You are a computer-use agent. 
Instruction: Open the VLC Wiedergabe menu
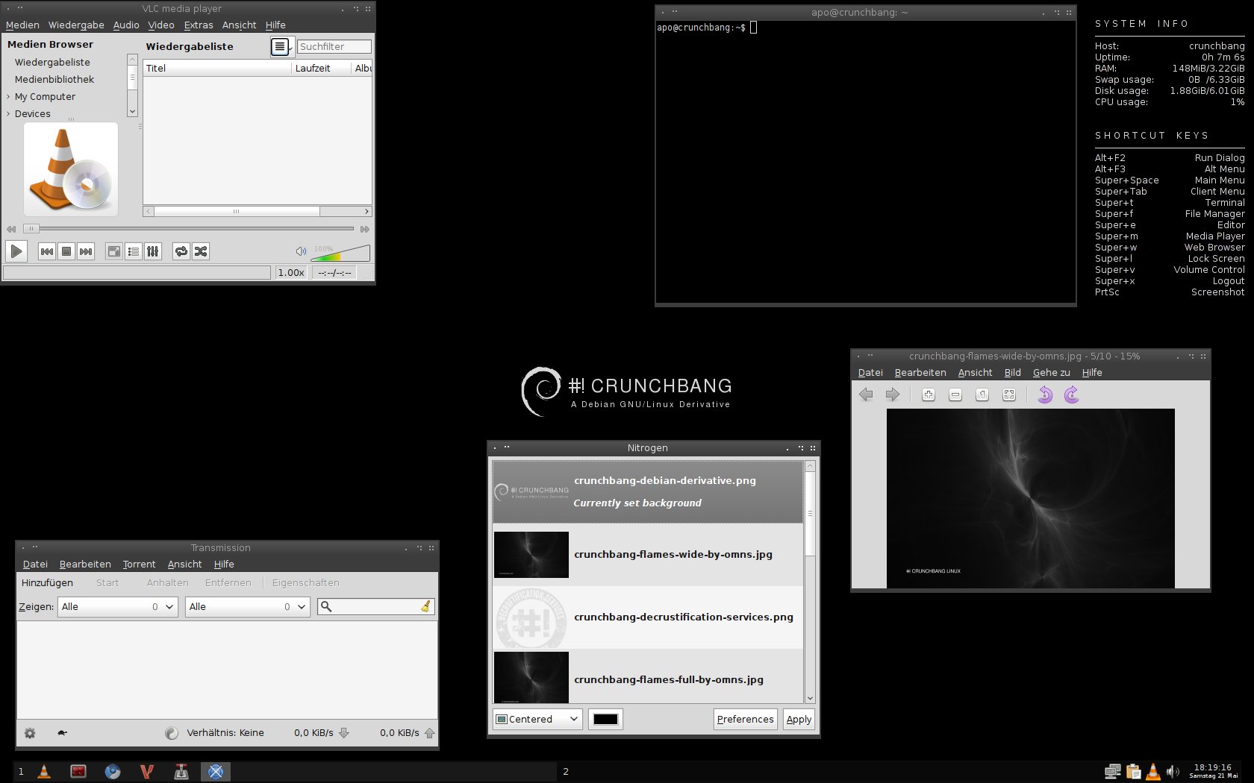(x=76, y=25)
